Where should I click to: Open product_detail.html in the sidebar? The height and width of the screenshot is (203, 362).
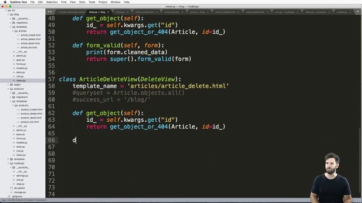pyautogui.click(x=31, y=118)
